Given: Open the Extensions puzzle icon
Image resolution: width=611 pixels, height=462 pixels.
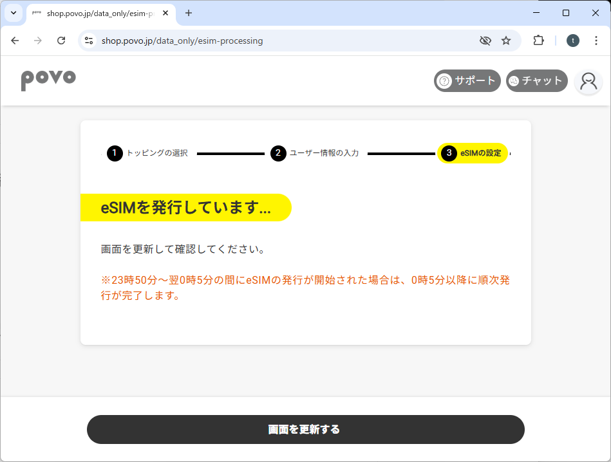Looking at the screenshot, I should point(538,41).
